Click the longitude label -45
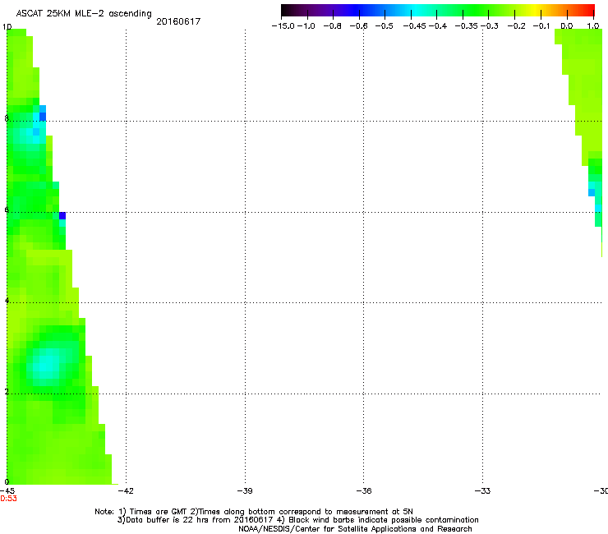608x534 pixels. [x=7, y=491]
